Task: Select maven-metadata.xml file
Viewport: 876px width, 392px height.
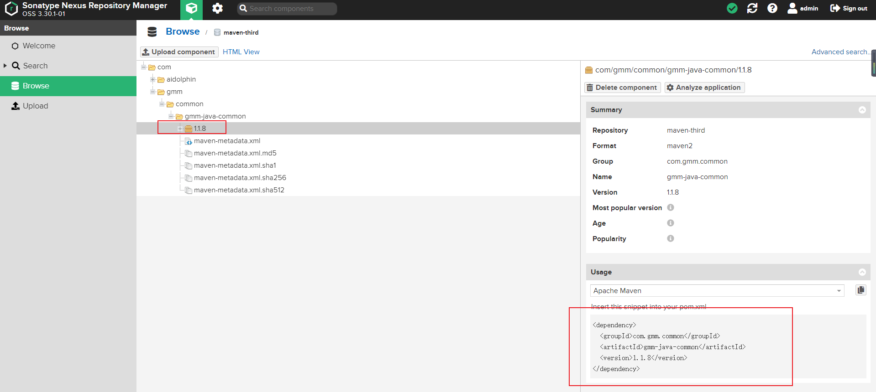Action: (227, 141)
